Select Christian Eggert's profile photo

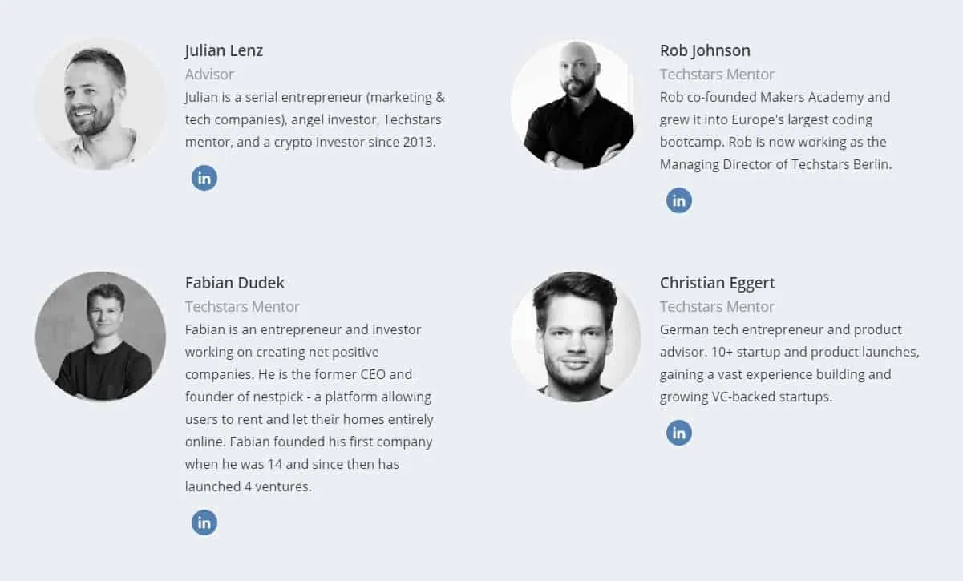pyautogui.click(x=575, y=336)
